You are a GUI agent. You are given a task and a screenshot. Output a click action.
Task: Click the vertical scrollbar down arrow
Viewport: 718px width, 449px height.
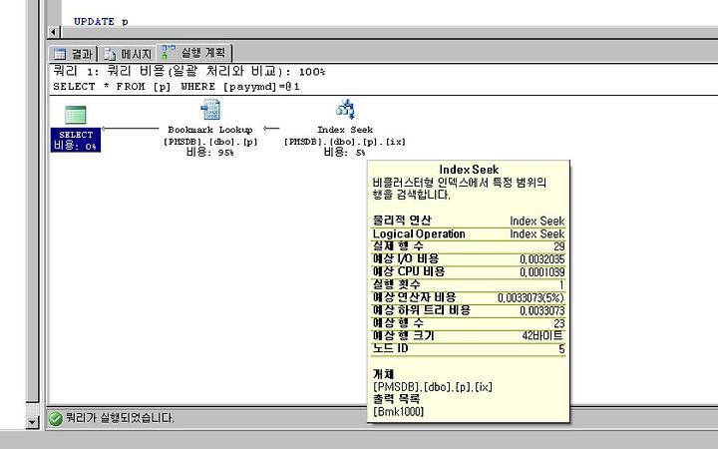click(32, 422)
